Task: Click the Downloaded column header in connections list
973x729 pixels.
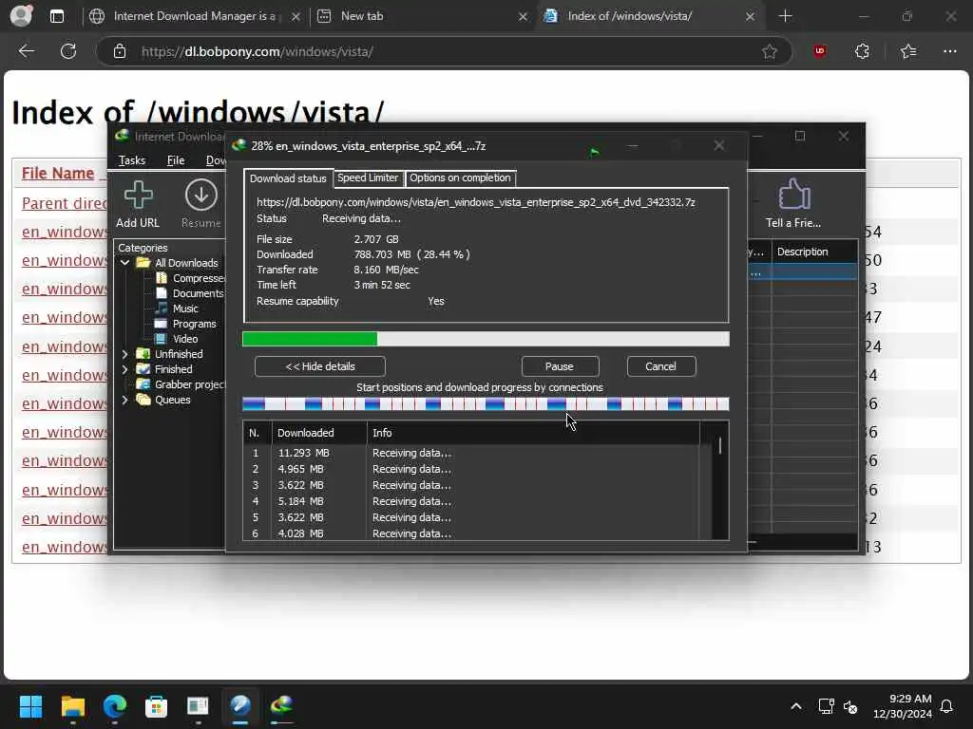Action: (x=319, y=433)
